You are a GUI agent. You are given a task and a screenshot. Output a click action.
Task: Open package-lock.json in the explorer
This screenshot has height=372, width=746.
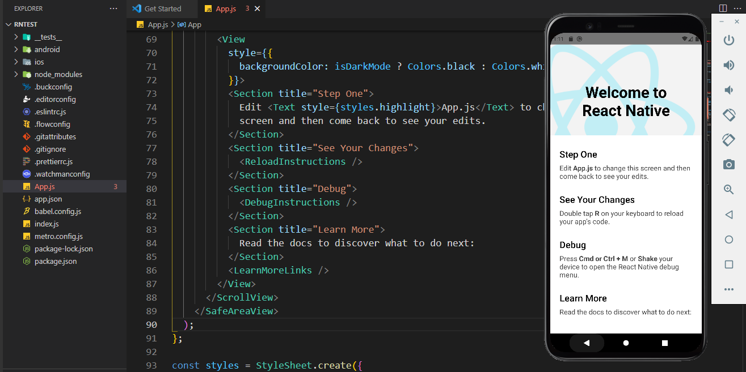[x=64, y=249]
